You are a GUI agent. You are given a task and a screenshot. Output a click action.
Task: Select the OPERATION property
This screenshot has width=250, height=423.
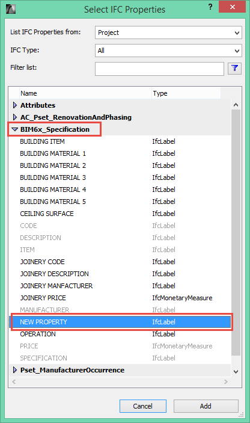click(120, 334)
